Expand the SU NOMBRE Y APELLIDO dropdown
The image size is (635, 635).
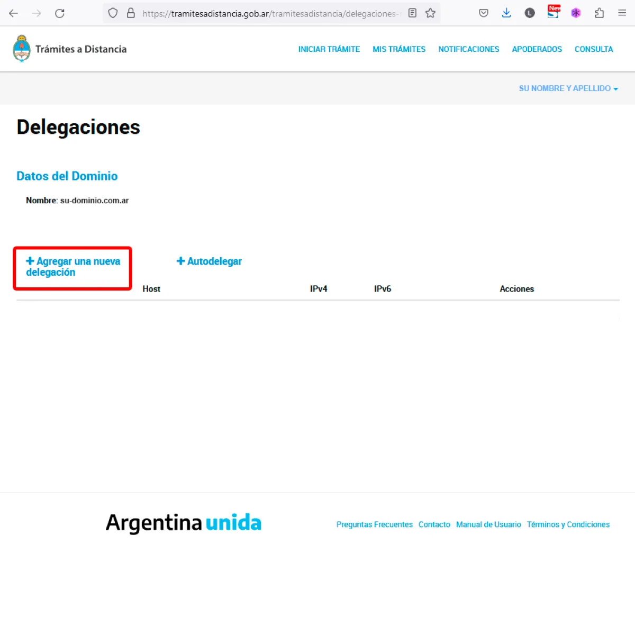click(x=568, y=88)
